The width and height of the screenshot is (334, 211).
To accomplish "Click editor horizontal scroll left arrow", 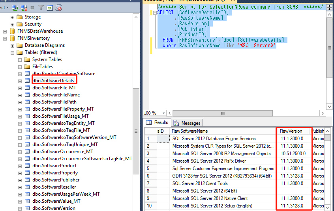I will pyautogui.click(x=169, y=113).
